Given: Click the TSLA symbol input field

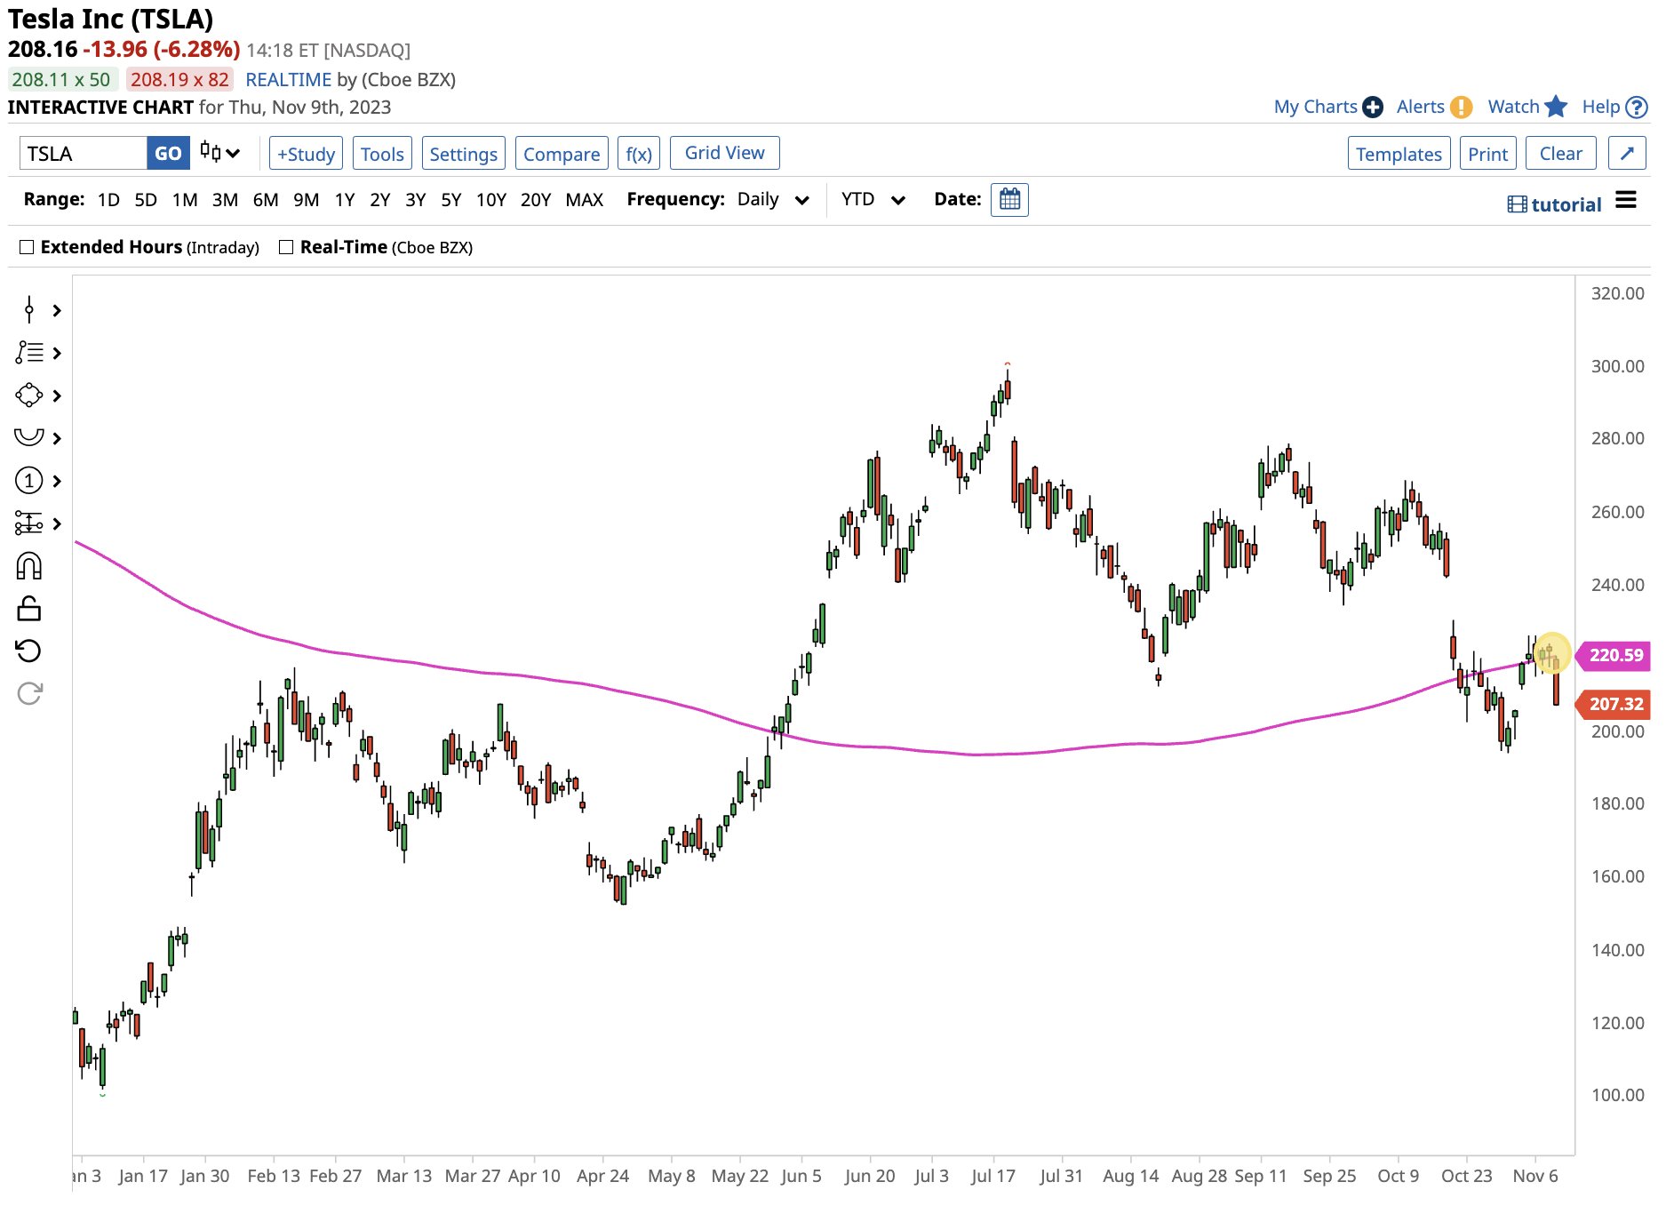Looking at the screenshot, I should tap(83, 153).
